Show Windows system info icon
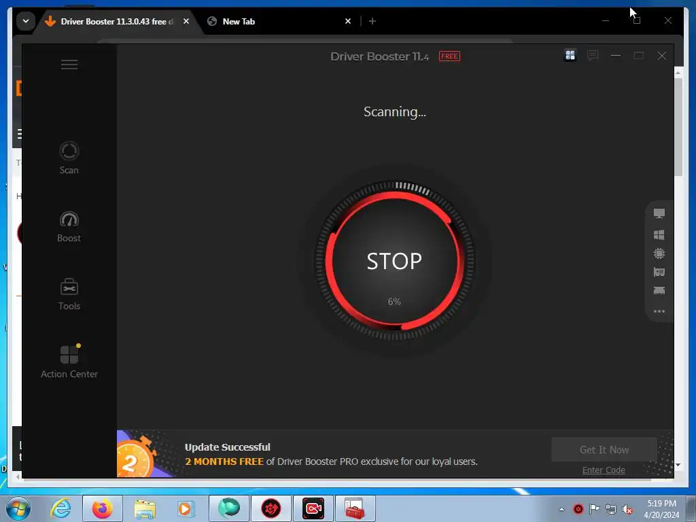The width and height of the screenshot is (696, 522). (659, 234)
